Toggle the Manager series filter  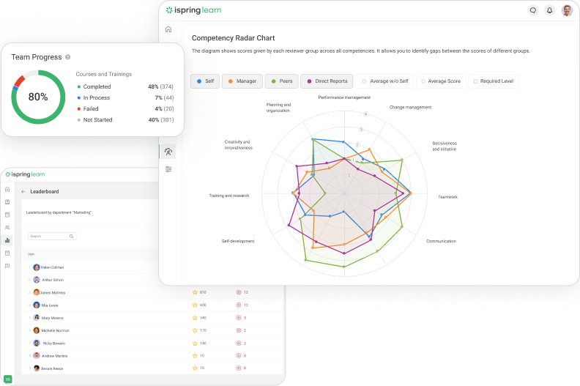tap(242, 81)
